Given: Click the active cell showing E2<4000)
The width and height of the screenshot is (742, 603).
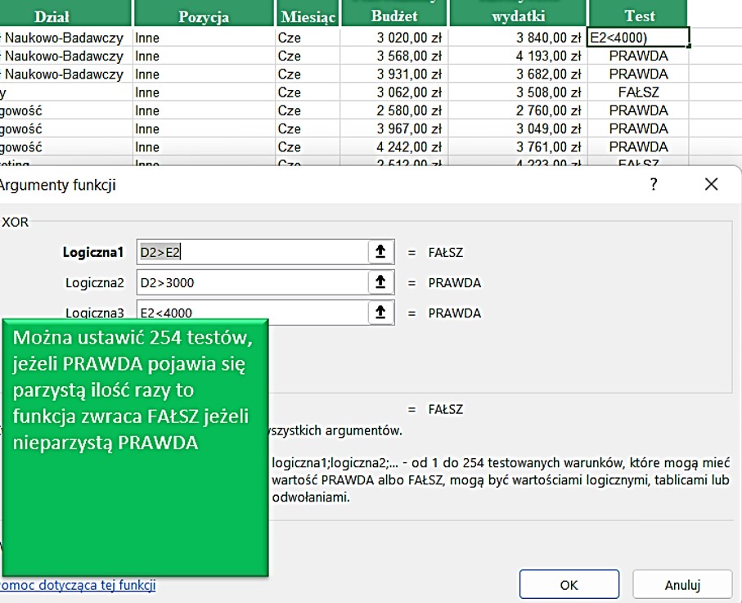Looking at the screenshot, I should [x=638, y=38].
